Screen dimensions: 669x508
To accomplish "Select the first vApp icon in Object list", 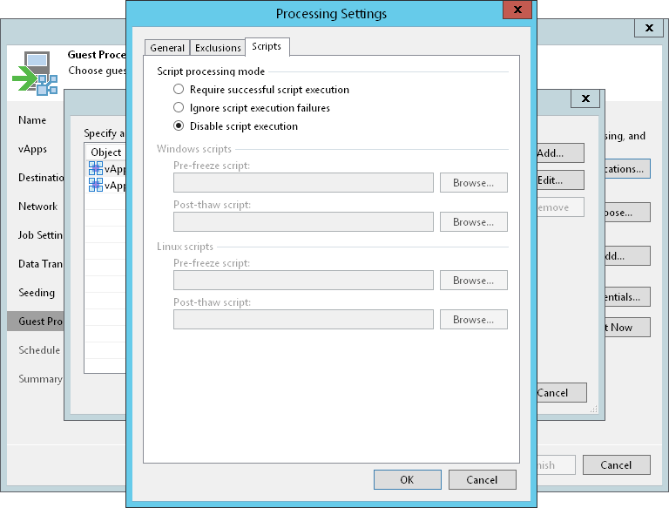I will (96, 168).
